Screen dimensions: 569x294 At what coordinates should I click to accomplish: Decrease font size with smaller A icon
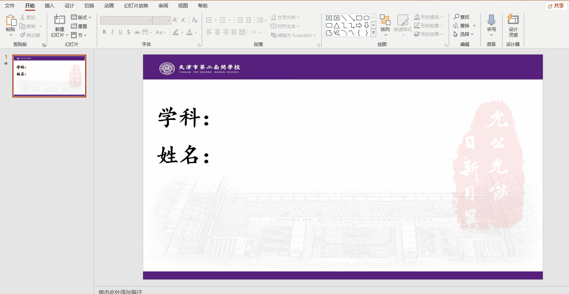[x=184, y=20]
